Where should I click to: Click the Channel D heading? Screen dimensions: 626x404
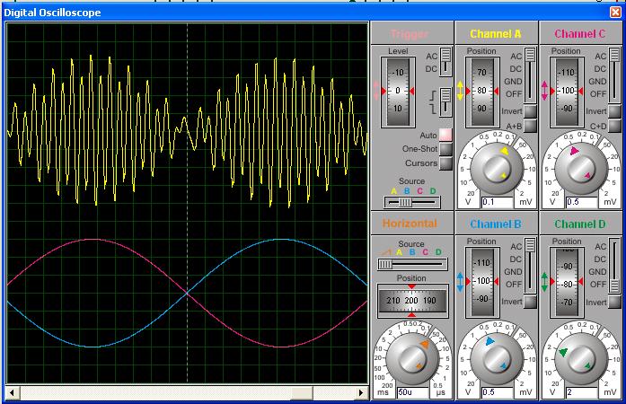coord(580,224)
